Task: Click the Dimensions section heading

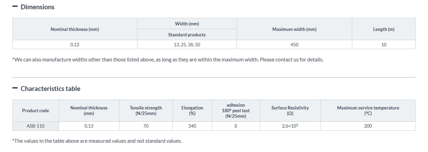Action: point(38,7)
